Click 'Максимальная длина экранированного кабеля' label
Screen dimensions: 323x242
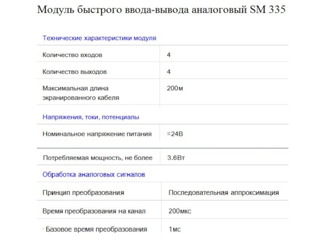click(81, 93)
